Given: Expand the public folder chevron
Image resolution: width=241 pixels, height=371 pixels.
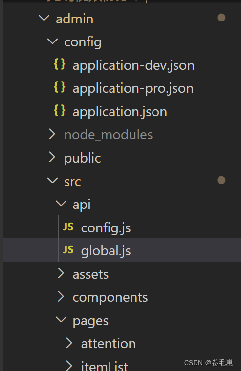Looking at the screenshot, I should (x=52, y=157).
